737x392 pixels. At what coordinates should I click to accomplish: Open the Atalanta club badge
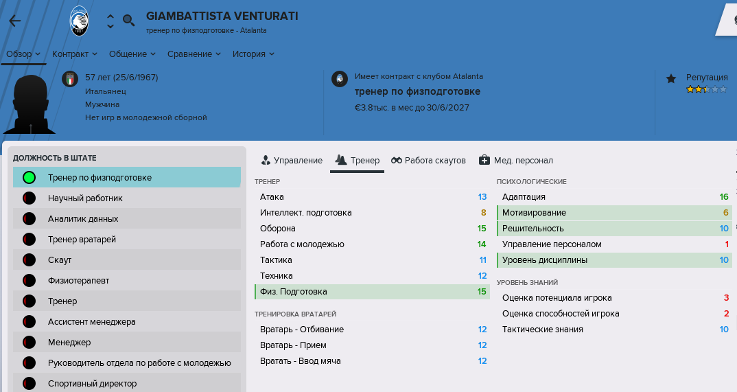point(79,21)
